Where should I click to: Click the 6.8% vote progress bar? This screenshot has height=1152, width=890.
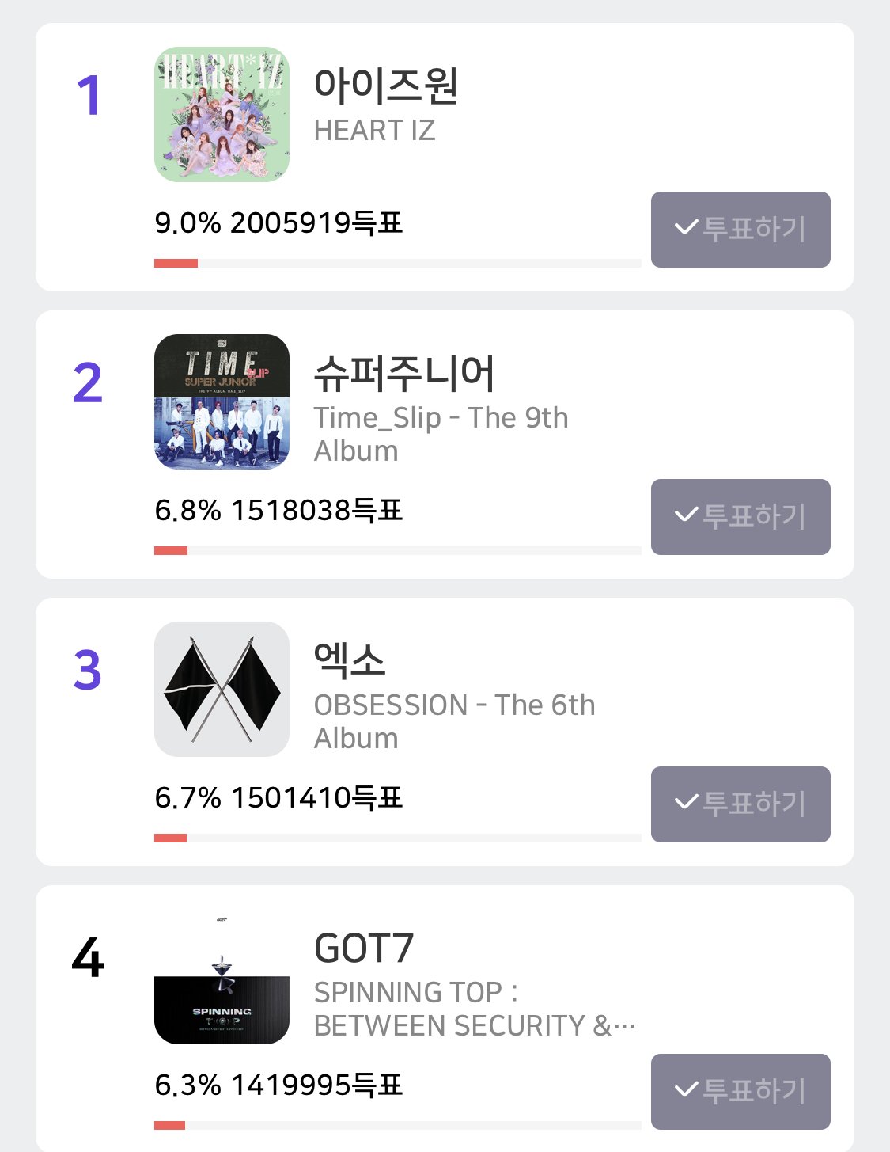click(397, 550)
